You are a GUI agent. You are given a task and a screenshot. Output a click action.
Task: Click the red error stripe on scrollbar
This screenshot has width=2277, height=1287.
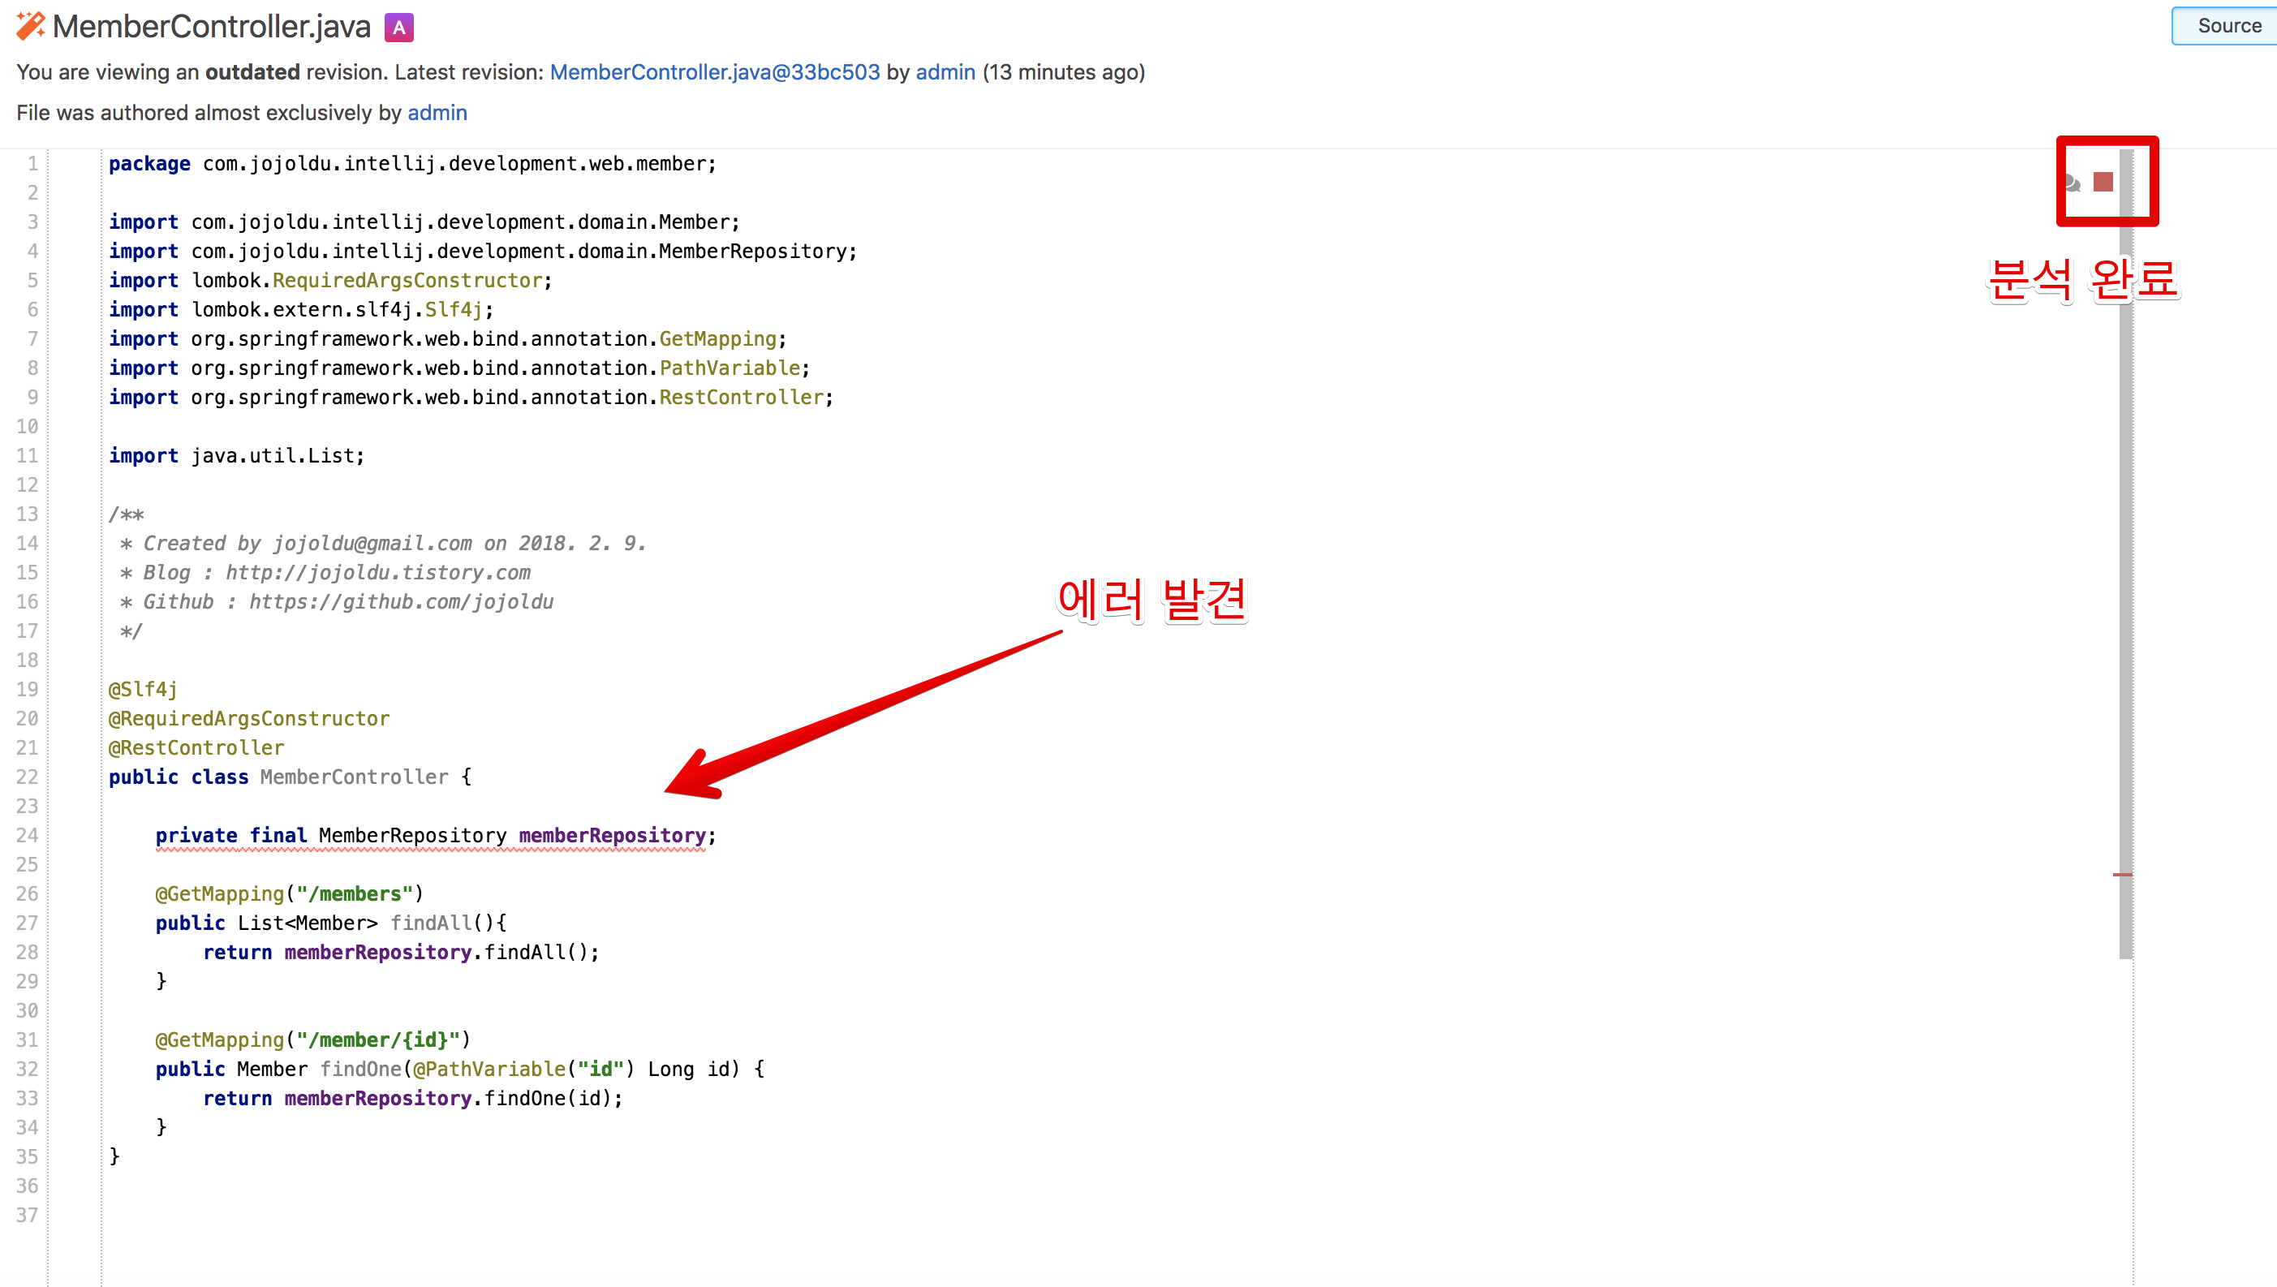tap(2122, 874)
